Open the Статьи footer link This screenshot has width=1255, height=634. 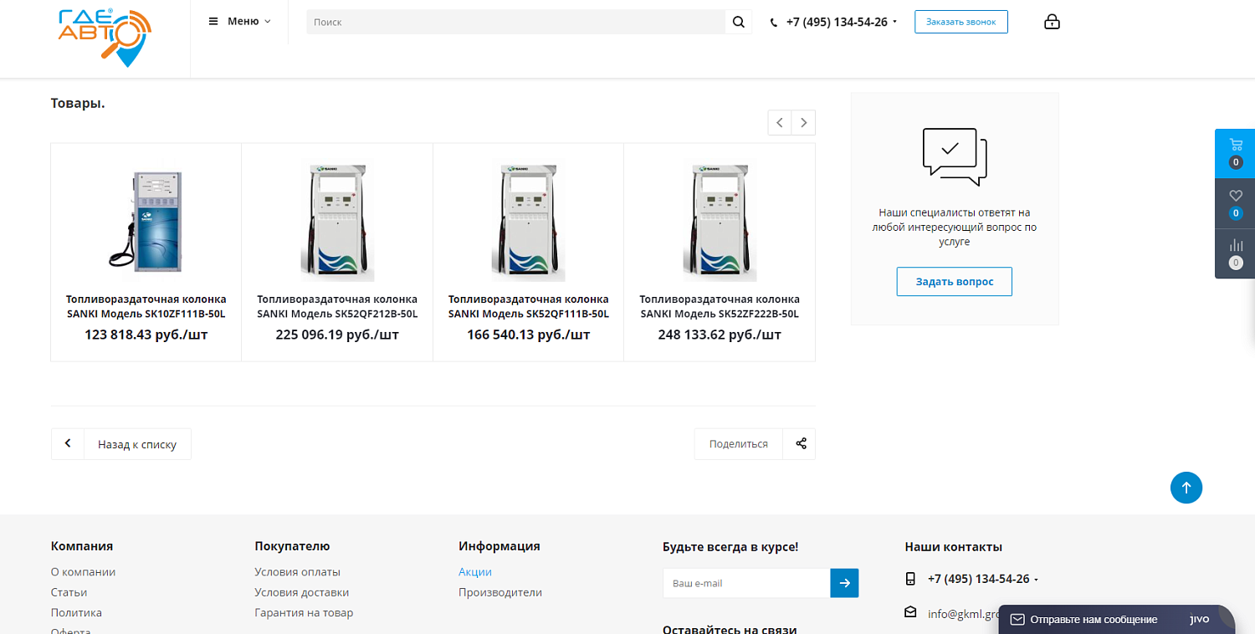(69, 592)
